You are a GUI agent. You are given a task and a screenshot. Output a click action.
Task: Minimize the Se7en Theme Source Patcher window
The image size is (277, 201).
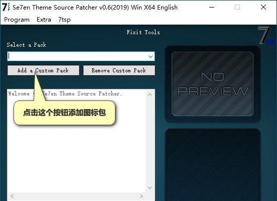[x=212, y=7]
